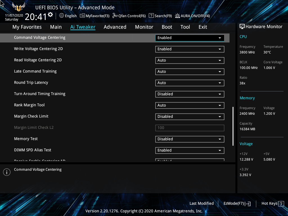Select Command Voltage Centering row label
This screenshot has width=288, height=216.
[x=40, y=37]
